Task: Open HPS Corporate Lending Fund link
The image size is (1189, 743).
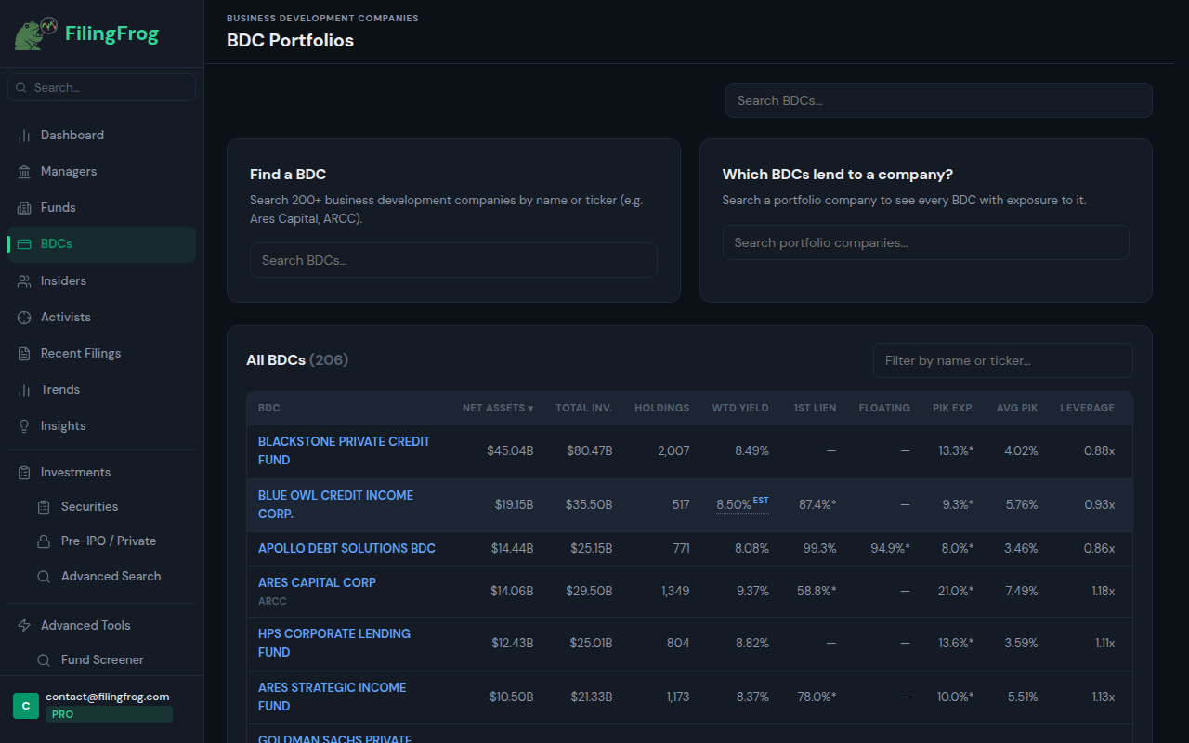Action: click(333, 643)
